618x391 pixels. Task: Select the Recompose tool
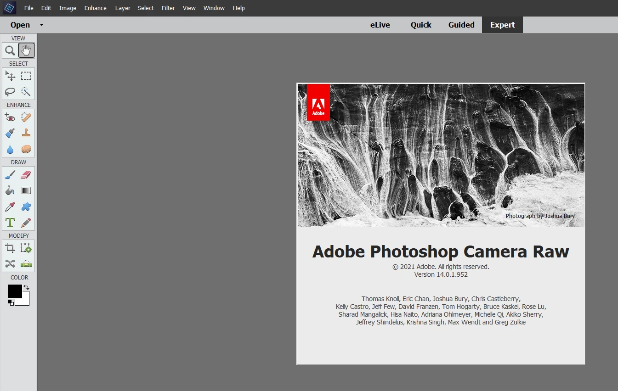(x=26, y=248)
